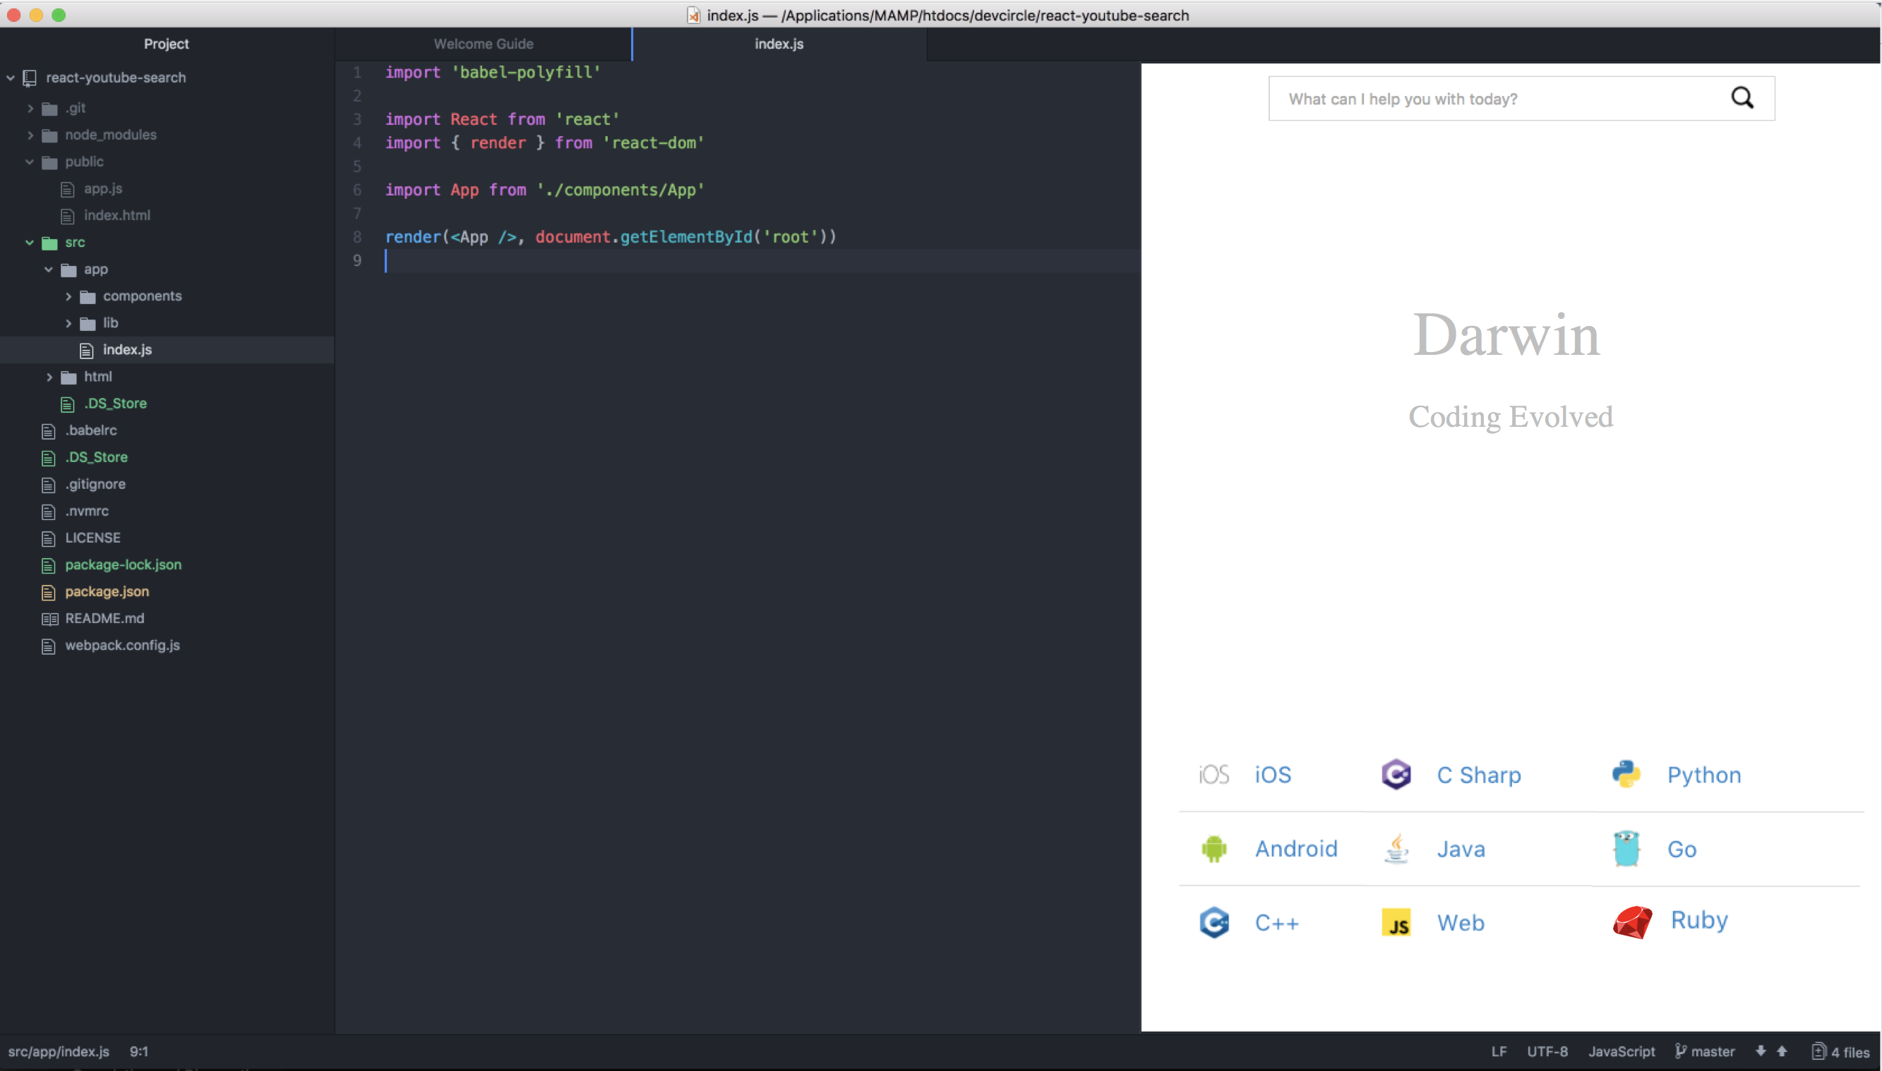Click the git fetch down arrow

[x=1761, y=1051]
